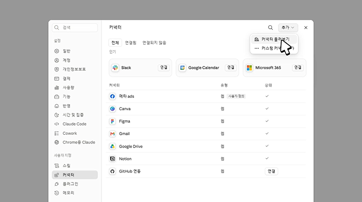Select the Notion connector name
The height and width of the screenshot is (202, 362).
(x=125, y=159)
